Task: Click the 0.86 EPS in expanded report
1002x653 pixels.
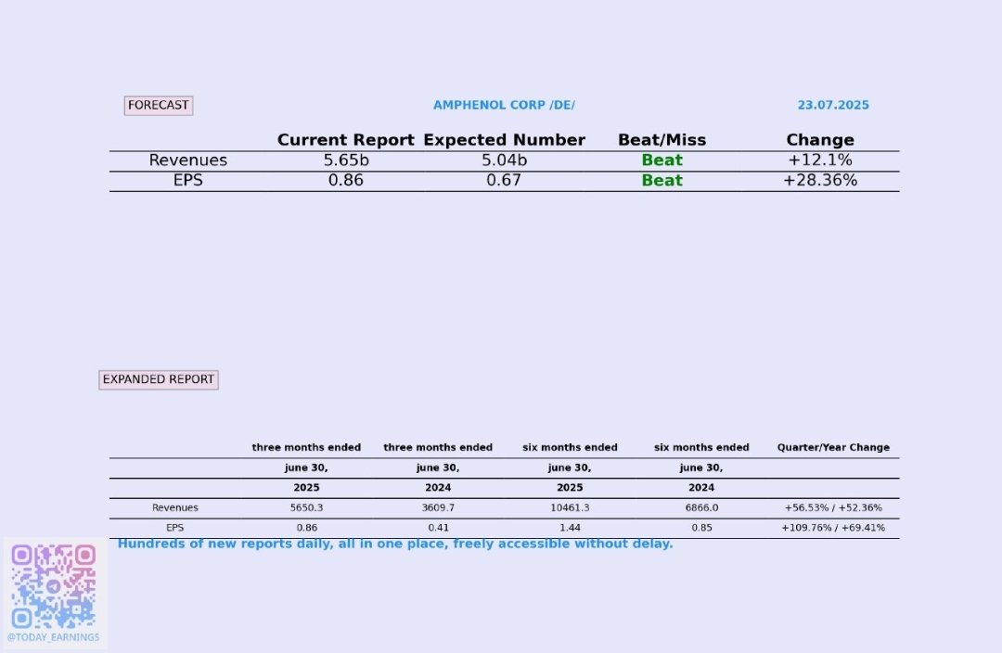Action: [307, 528]
